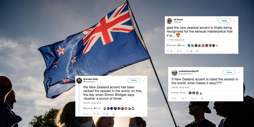Follow Ali Ikram
The width and height of the screenshot is (254, 127).
[224, 21]
